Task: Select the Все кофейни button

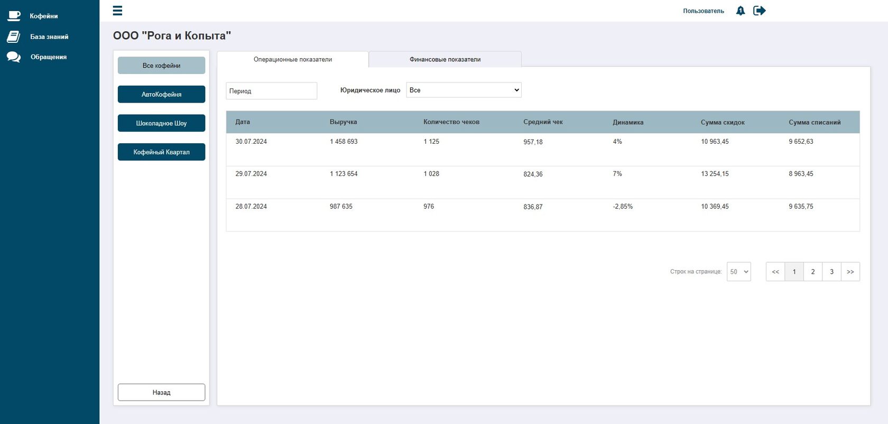Action: (x=161, y=66)
